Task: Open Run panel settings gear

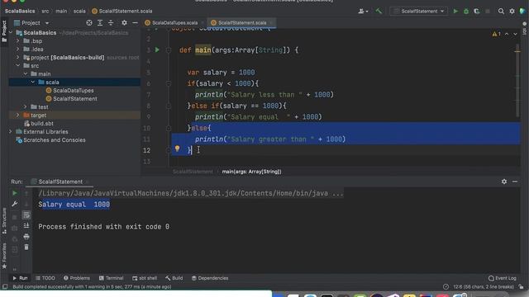Action: 504,181
